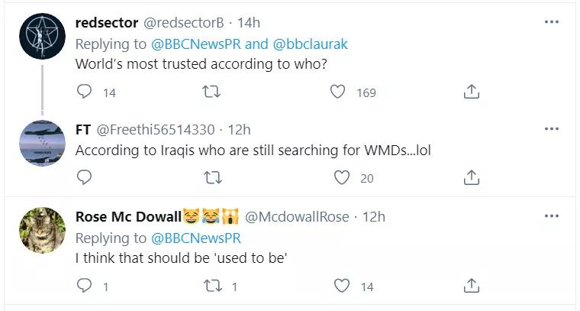The height and width of the screenshot is (311, 580).
Task: Reply to FT's tweet about Iraqis
Action: 85,177
